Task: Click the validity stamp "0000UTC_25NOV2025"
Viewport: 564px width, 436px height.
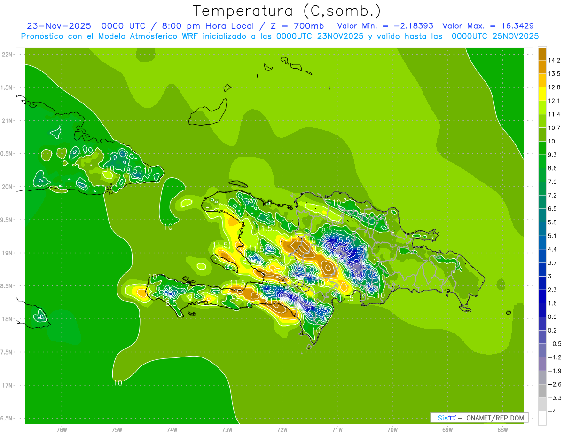Action: click(495, 36)
